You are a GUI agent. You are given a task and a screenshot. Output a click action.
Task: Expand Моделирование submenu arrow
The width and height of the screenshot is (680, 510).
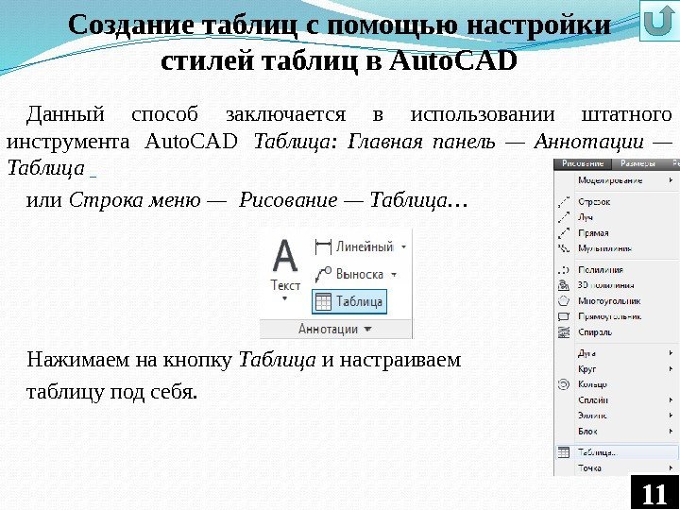click(x=671, y=180)
